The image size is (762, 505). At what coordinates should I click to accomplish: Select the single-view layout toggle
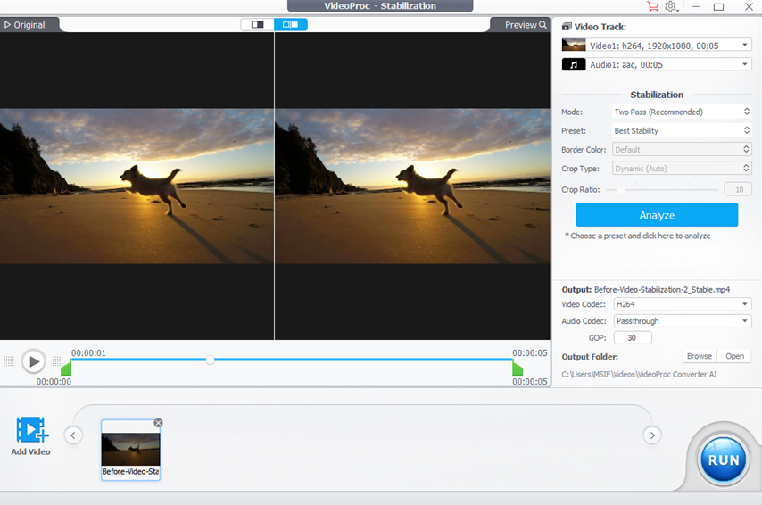pyautogui.click(x=258, y=25)
